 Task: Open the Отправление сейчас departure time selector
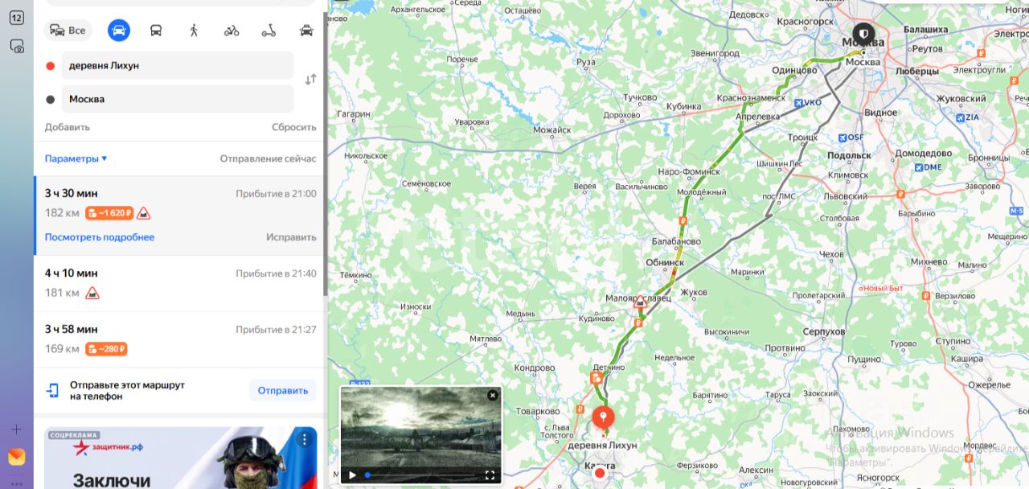point(268,158)
